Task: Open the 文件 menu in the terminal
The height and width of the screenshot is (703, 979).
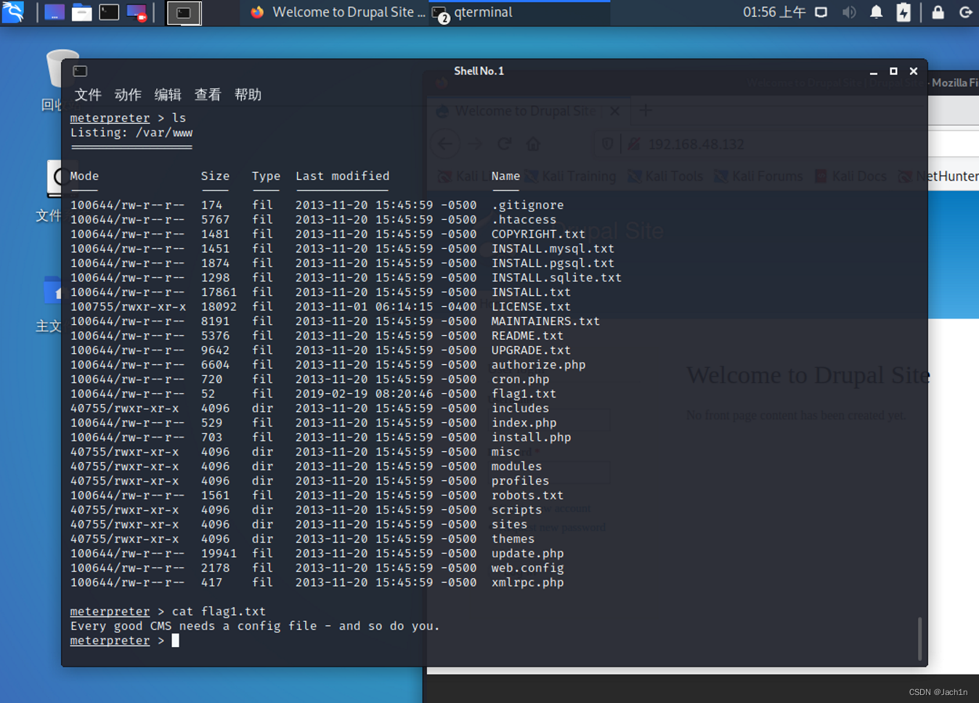Action: (88, 95)
